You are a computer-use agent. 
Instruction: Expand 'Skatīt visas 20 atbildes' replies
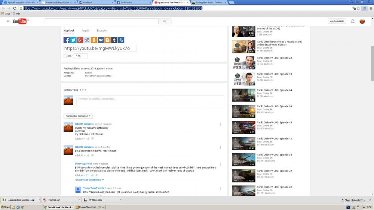coord(90,180)
